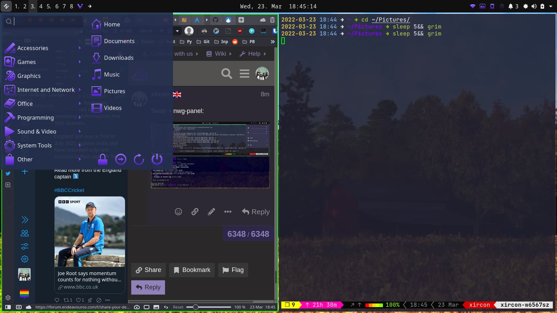The width and height of the screenshot is (557, 313).
Task: Click the Pictures folder icon
Action: coord(96,91)
